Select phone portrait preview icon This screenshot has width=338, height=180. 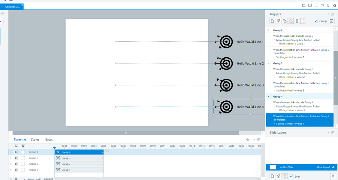(328, 5)
